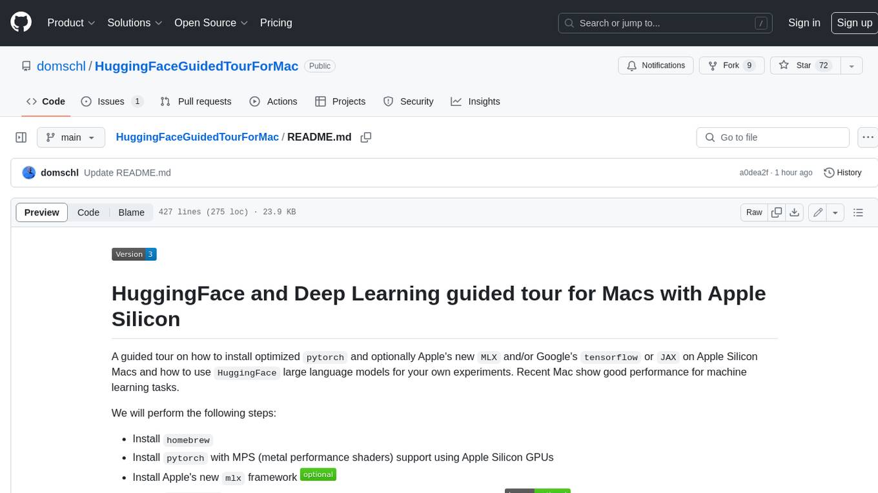878x493 pixels.
Task: Focus the Search or jump to field
Action: pos(666,23)
